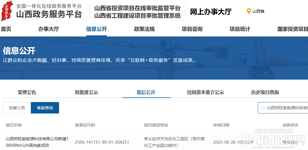The image size is (308, 150).
Task: Open the 首页 navigation item
Action: coord(6,29)
